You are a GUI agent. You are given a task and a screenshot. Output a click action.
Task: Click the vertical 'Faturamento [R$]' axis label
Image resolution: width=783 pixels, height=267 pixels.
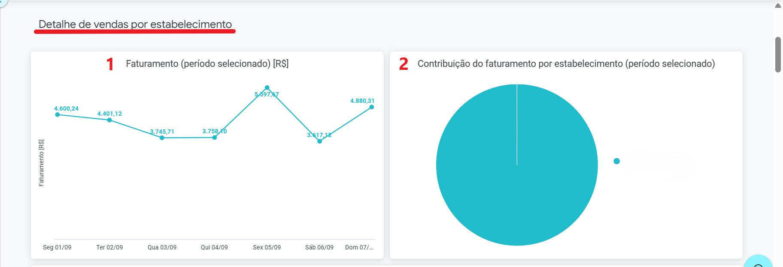tap(41, 163)
